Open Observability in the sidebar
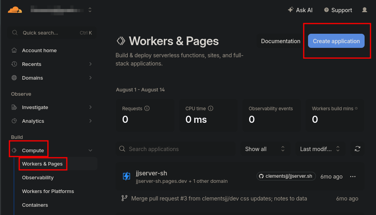The width and height of the screenshot is (376, 215). [38, 178]
